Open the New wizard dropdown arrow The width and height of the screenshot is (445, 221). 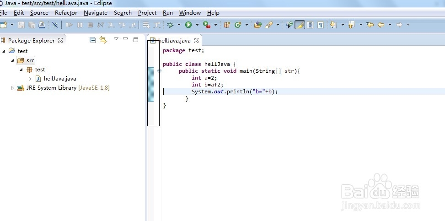pos(12,25)
